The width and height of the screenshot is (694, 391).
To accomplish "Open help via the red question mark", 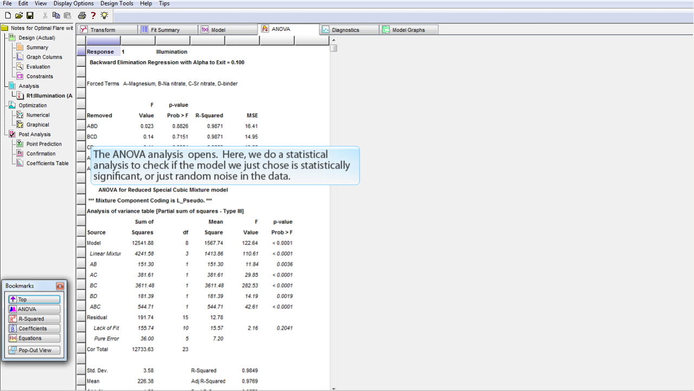I will coord(93,16).
